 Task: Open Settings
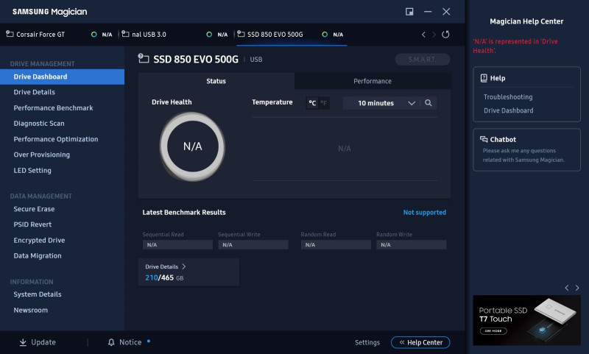[x=367, y=342]
